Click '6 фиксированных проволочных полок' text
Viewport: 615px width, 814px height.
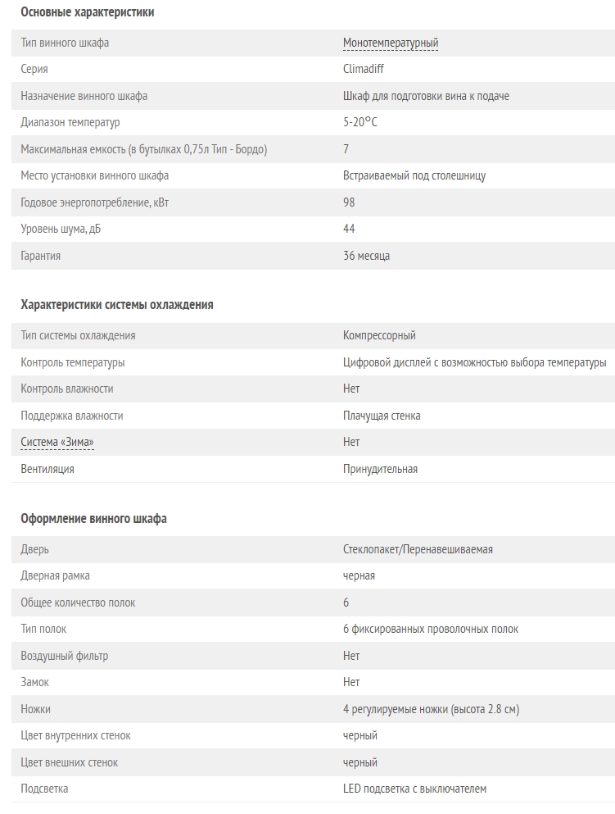click(431, 629)
